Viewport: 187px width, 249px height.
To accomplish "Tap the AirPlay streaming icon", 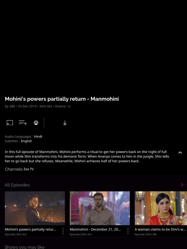I will (36, 123).
